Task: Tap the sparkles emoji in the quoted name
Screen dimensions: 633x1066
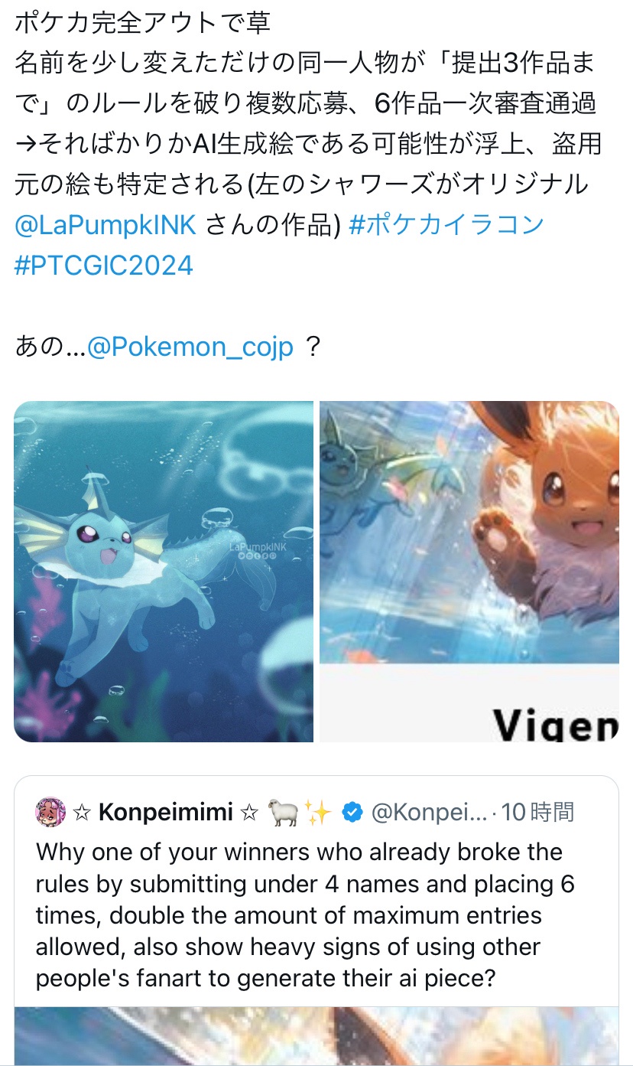Action: click(315, 813)
